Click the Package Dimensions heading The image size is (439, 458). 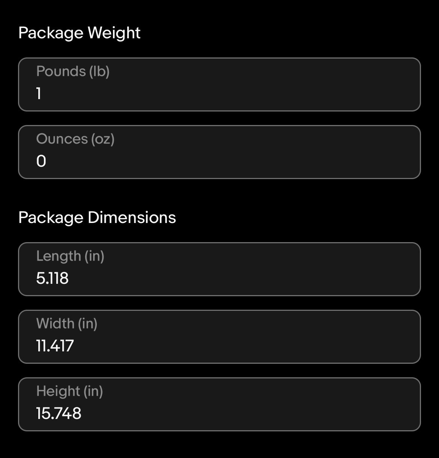tap(97, 218)
